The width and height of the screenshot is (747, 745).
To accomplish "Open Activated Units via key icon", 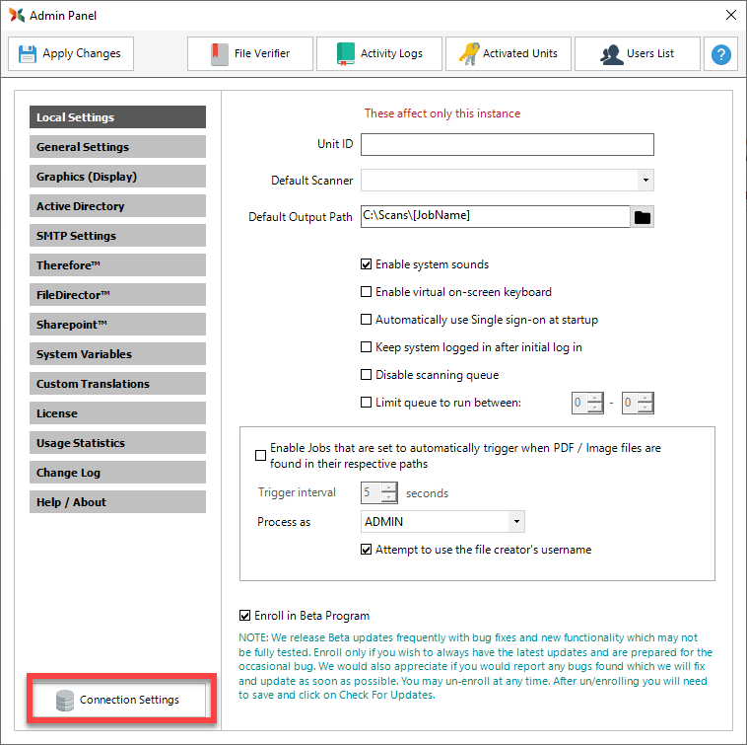I will pos(468,54).
